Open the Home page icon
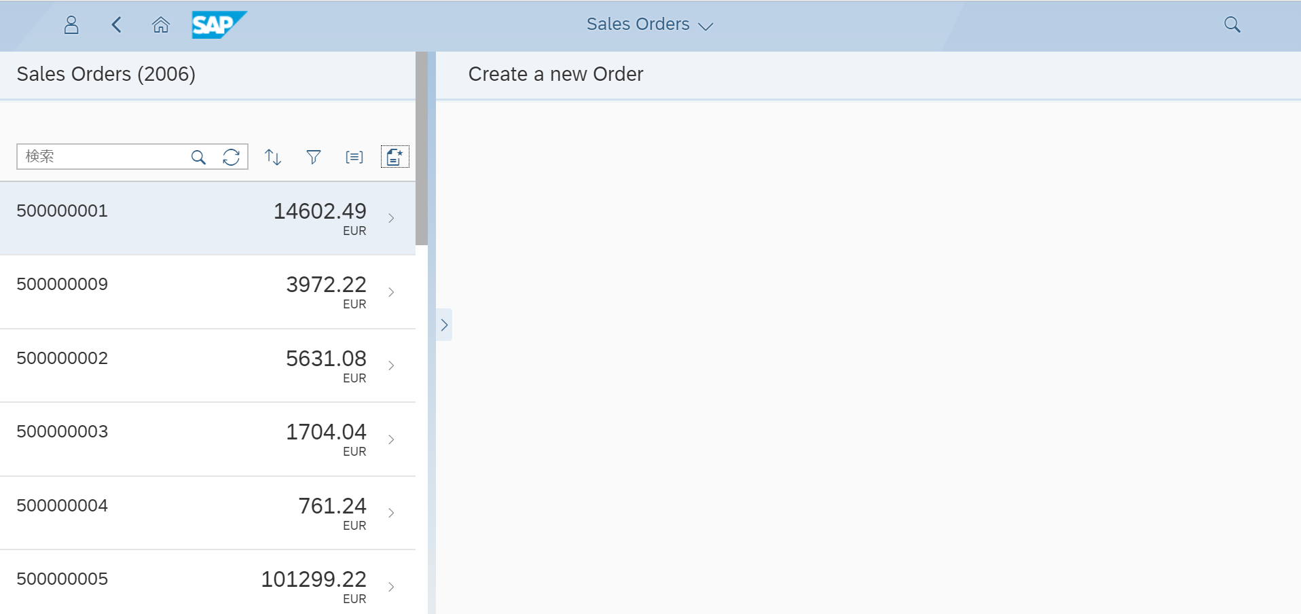 click(x=161, y=25)
